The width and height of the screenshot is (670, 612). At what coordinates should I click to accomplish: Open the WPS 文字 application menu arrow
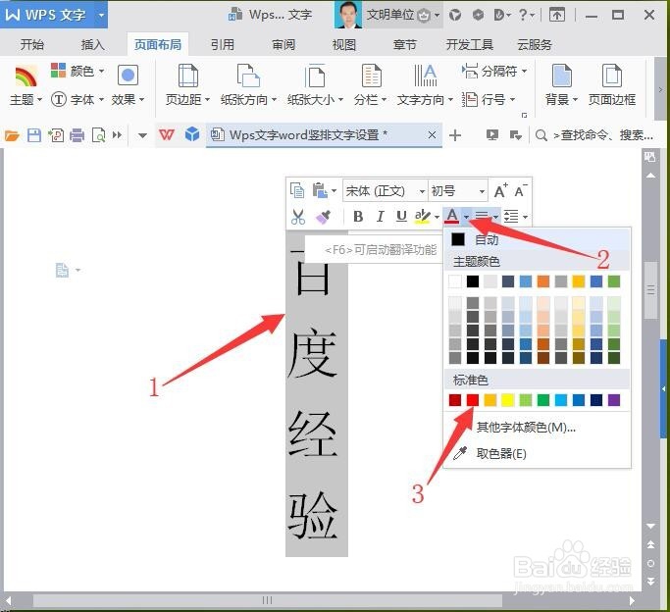point(101,15)
